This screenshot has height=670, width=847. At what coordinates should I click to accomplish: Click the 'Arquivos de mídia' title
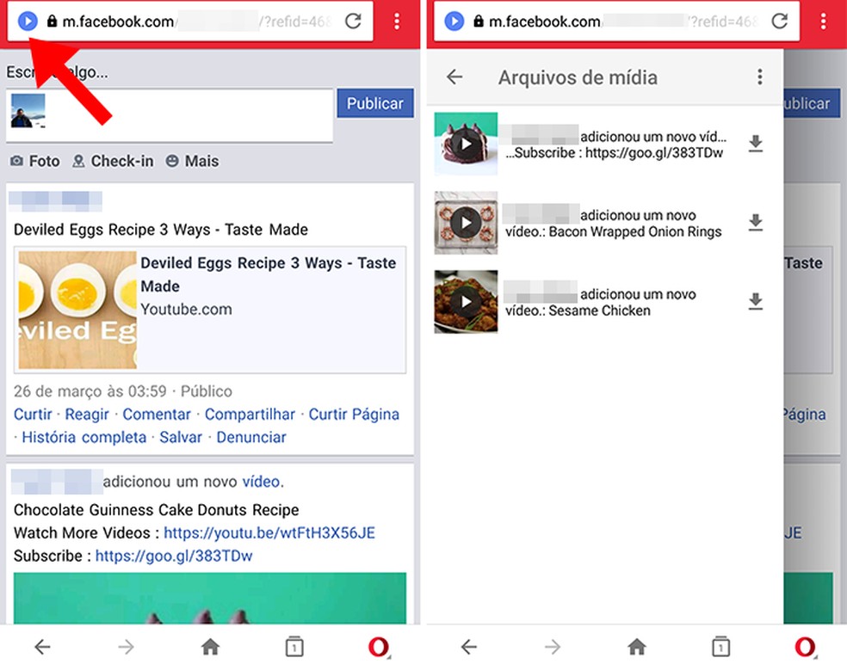tap(578, 77)
